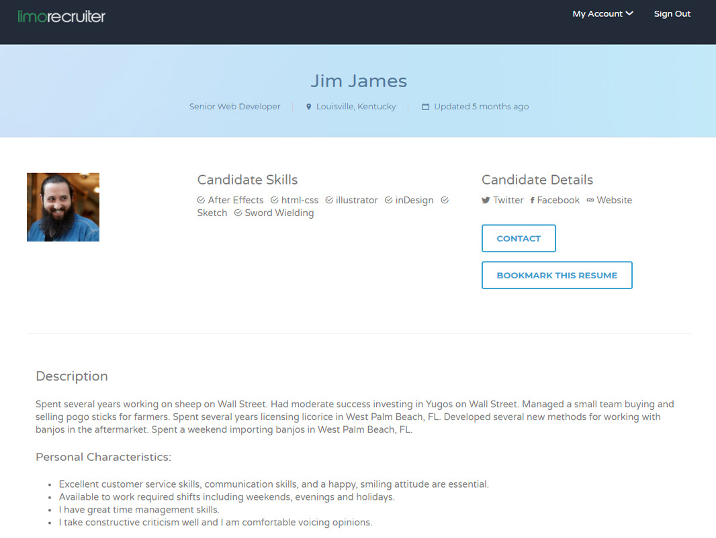Viewport: 716px width, 538px height.
Task: Click the Sword Wielding checkmark icon
Action: click(238, 213)
